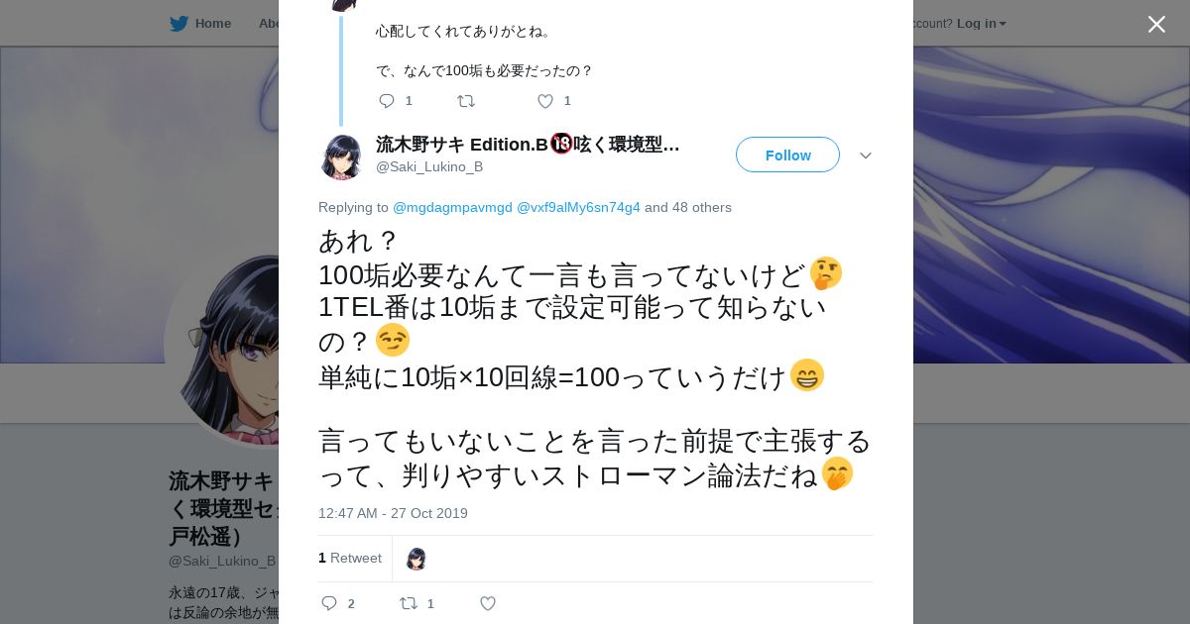Retweet the parent tweet via the arrows icon
The image size is (1190, 624).
[x=466, y=101]
